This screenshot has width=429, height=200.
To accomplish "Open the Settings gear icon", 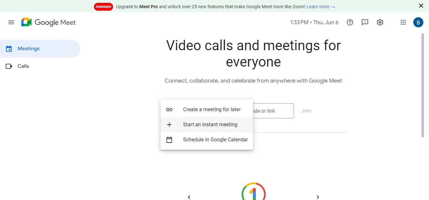I will [x=380, y=22].
